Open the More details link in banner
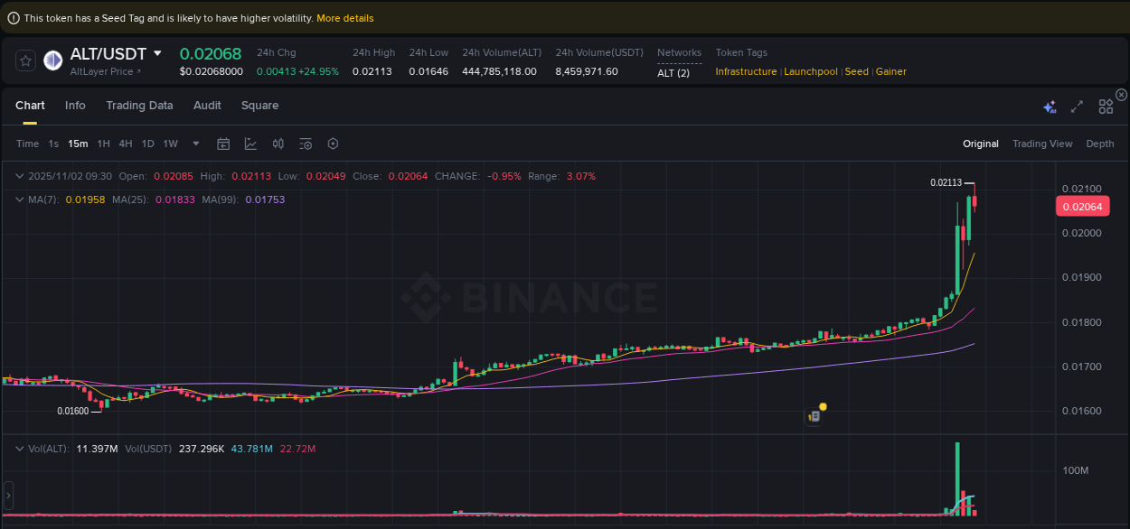Image resolution: width=1130 pixels, height=529 pixels. 344,17
